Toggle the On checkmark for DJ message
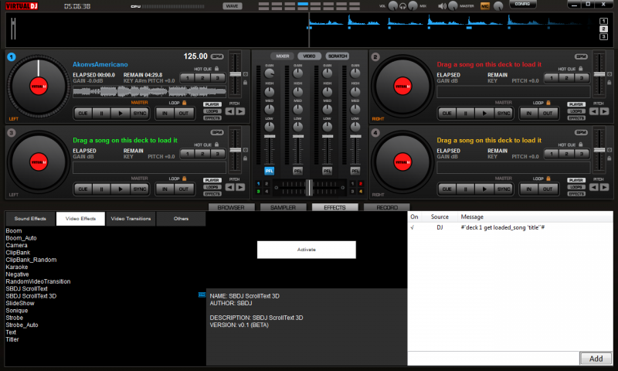The width and height of the screenshot is (618, 371). coord(413,227)
